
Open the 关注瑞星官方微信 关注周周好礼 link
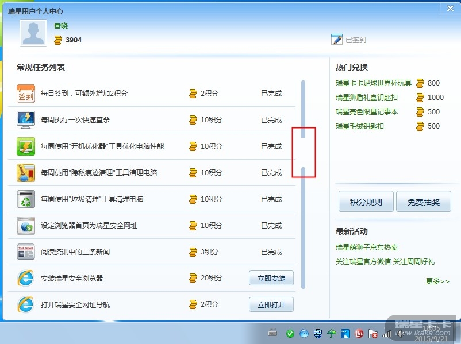pos(385,262)
